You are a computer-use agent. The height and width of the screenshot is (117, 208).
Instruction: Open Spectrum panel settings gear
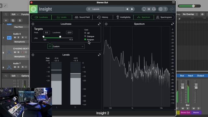coord(106,24)
